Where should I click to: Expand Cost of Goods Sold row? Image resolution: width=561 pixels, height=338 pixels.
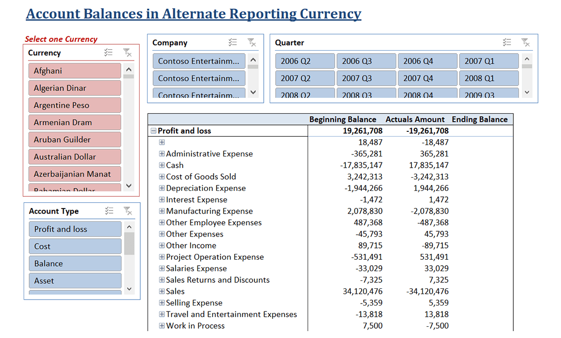coord(162,177)
